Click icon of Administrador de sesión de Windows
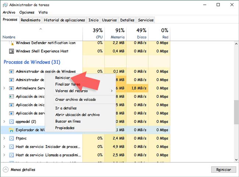 (x=12, y=71)
